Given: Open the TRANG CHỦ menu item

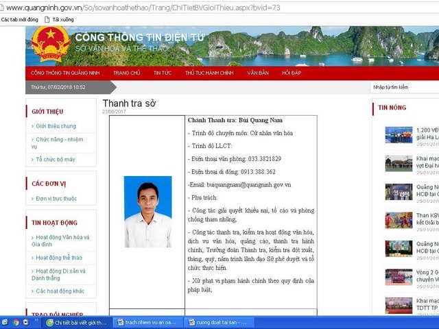Looking at the screenshot, I should (126, 72).
